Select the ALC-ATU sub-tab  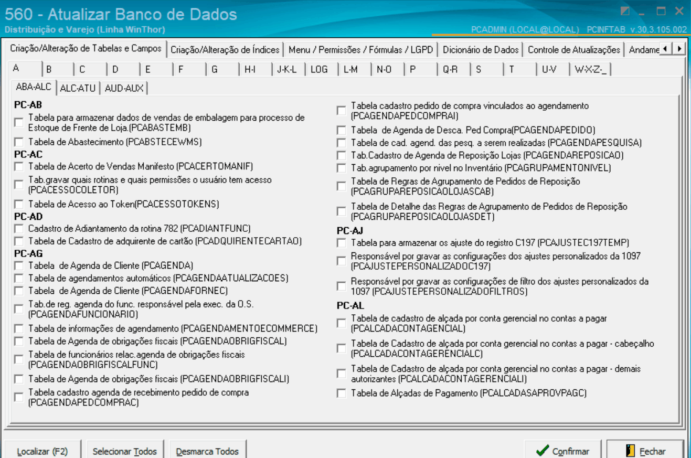[78, 89]
